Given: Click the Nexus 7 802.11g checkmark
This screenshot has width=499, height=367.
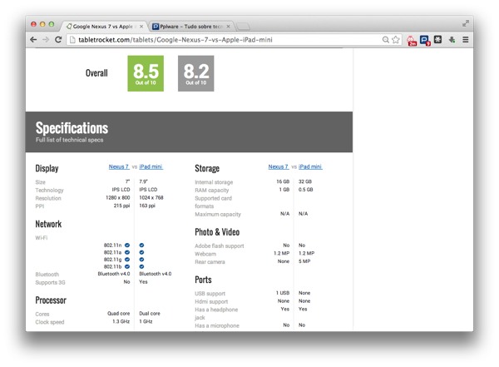Looking at the screenshot, I should (x=127, y=260).
